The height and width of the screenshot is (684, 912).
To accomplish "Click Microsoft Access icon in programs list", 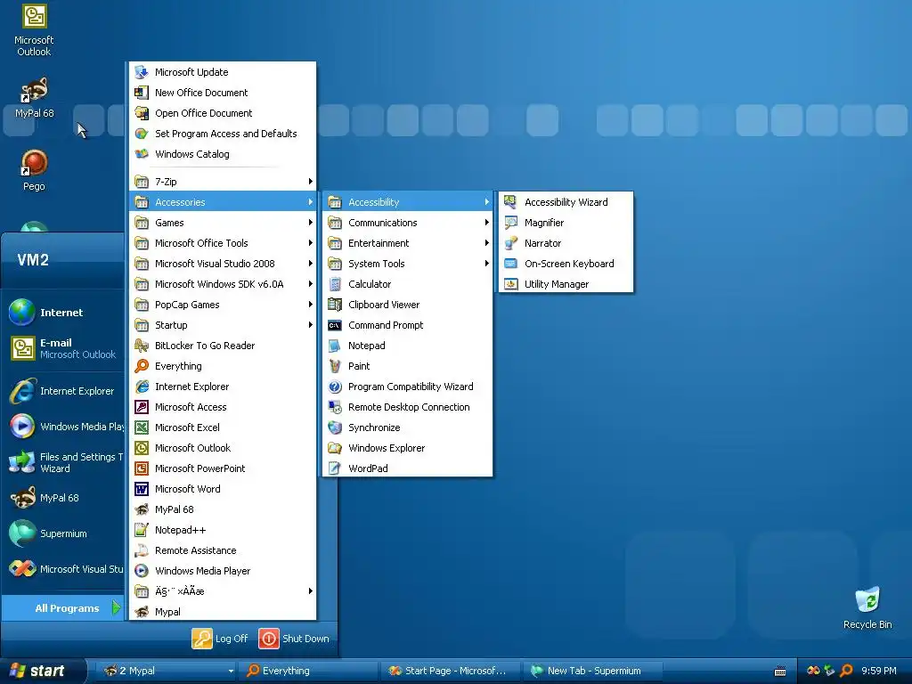I will (142, 407).
